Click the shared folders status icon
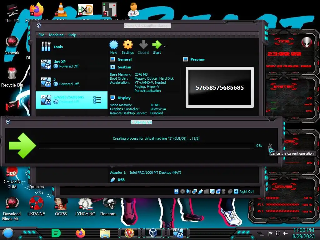This screenshot has width=320, height=240. [206, 192]
